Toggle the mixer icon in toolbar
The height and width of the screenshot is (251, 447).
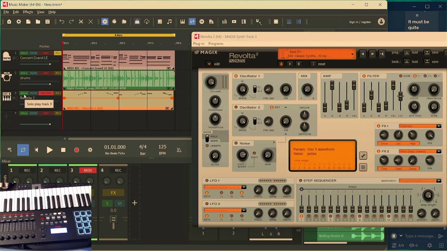tap(192, 22)
